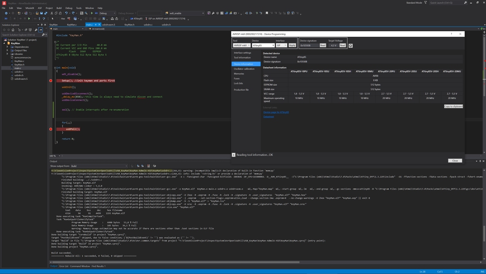Click the gear settings icon in Device Programming

[351, 46]
